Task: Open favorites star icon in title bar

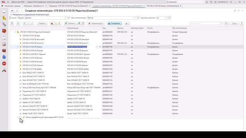Action: (215, 2)
